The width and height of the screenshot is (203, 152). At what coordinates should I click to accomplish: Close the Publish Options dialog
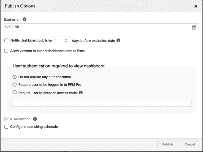pyautogui.click(x=196, y=6)
